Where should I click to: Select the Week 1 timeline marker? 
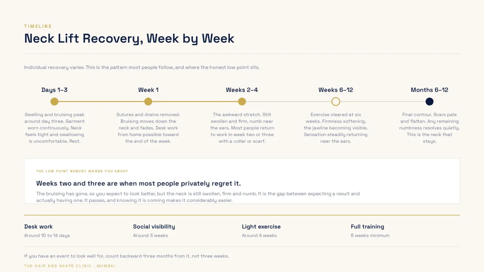[148, 101]
